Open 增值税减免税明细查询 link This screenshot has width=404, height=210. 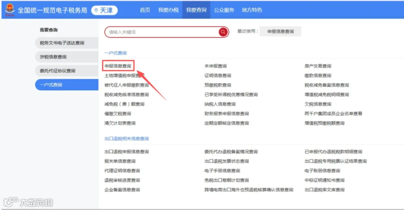(327, 95)
